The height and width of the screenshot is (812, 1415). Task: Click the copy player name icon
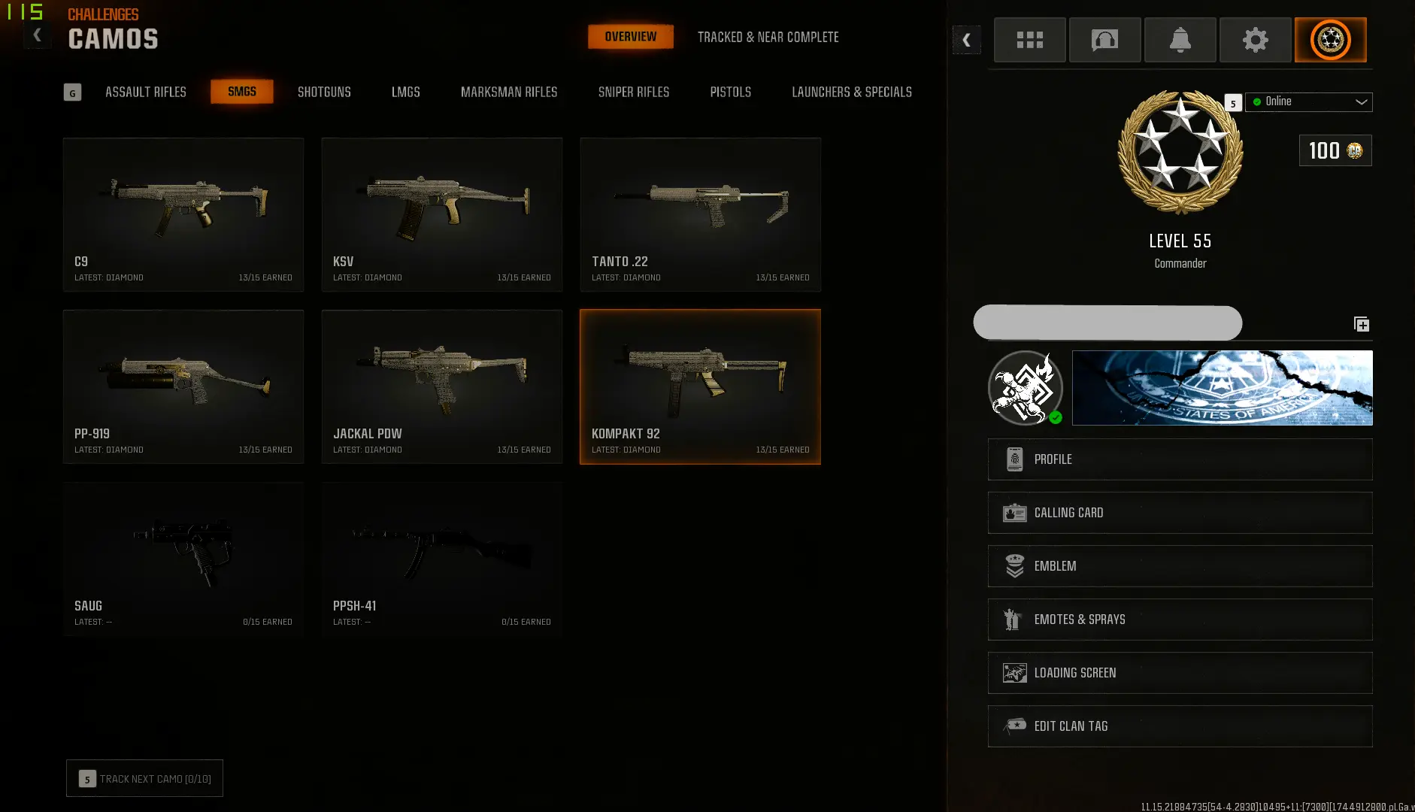pos(1362,324)
